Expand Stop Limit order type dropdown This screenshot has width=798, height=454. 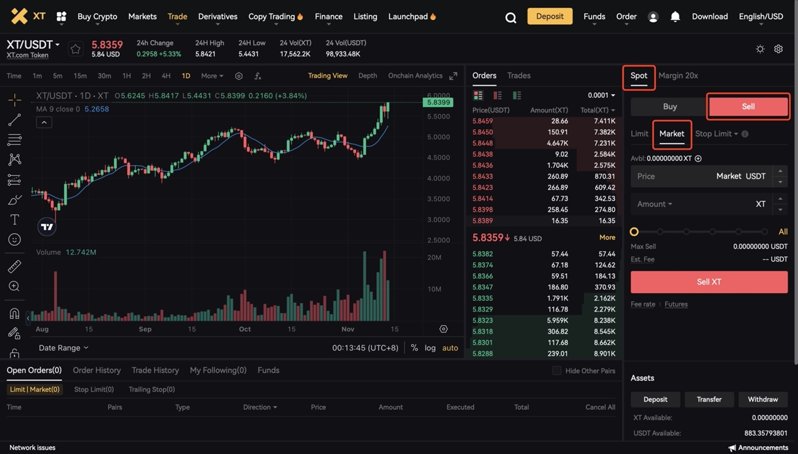coord(717,134)
